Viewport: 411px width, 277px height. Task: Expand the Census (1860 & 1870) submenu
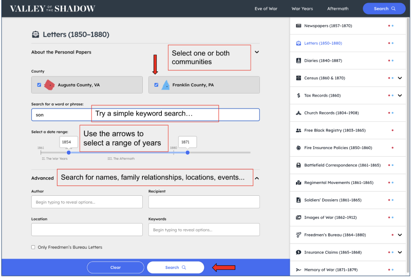tap(400, 78)
